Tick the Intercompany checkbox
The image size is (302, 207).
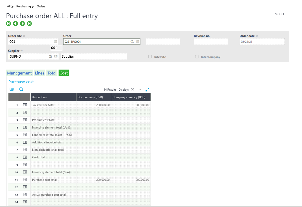click(x=197, y=57)
